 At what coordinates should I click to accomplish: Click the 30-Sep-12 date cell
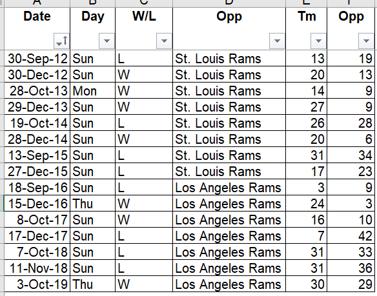point(37,59)
